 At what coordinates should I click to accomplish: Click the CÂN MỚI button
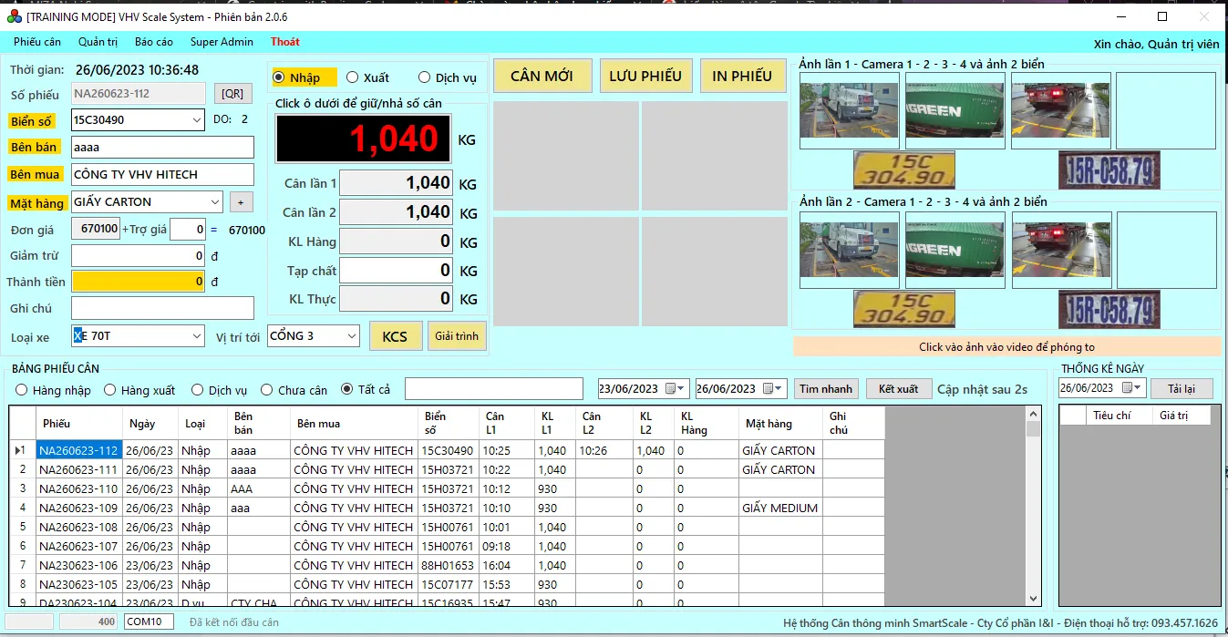[542, 77]
